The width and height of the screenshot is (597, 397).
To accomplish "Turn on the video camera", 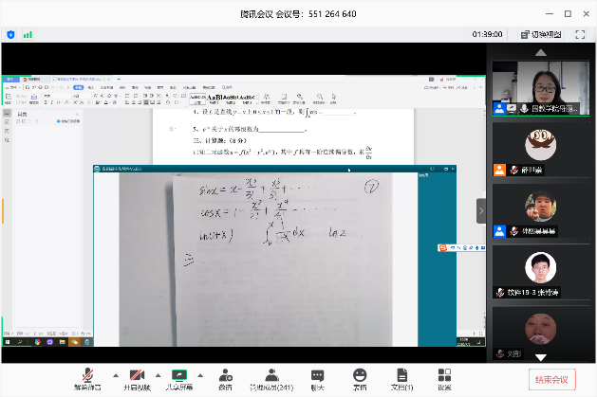I will click(x=138, y=375).
